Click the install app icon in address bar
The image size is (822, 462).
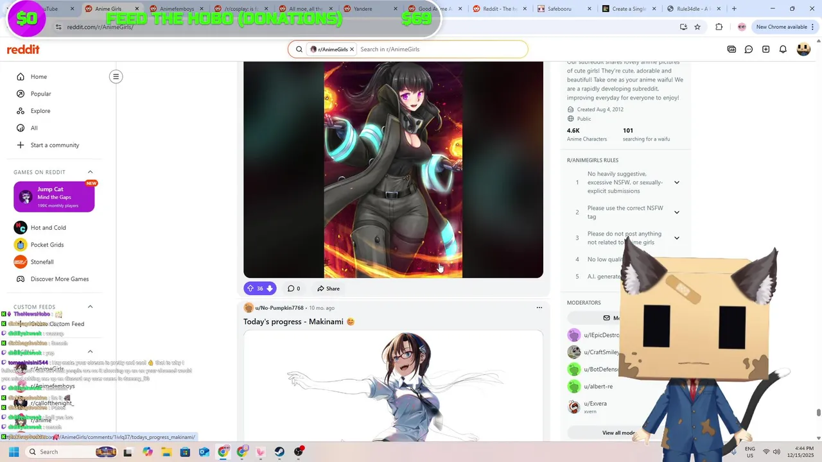tap(683, 27)
